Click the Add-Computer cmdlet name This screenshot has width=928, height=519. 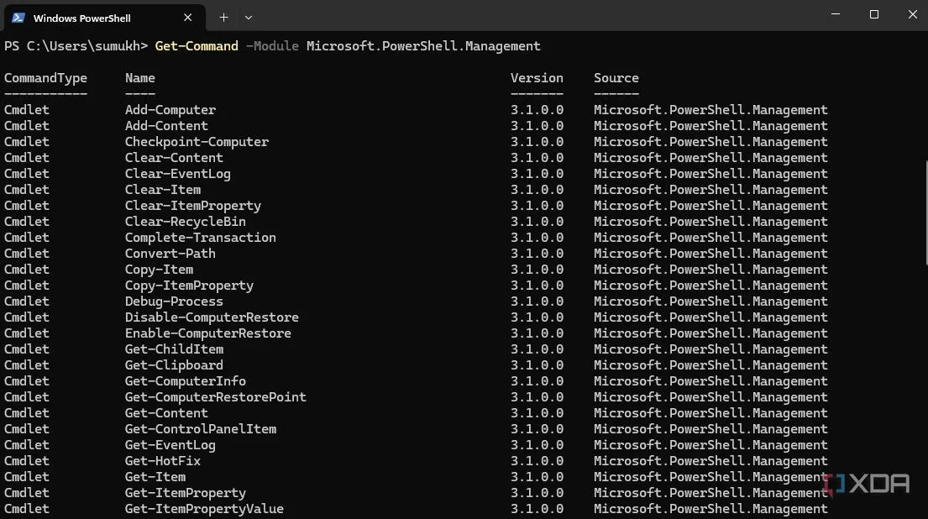pos(170,110)
